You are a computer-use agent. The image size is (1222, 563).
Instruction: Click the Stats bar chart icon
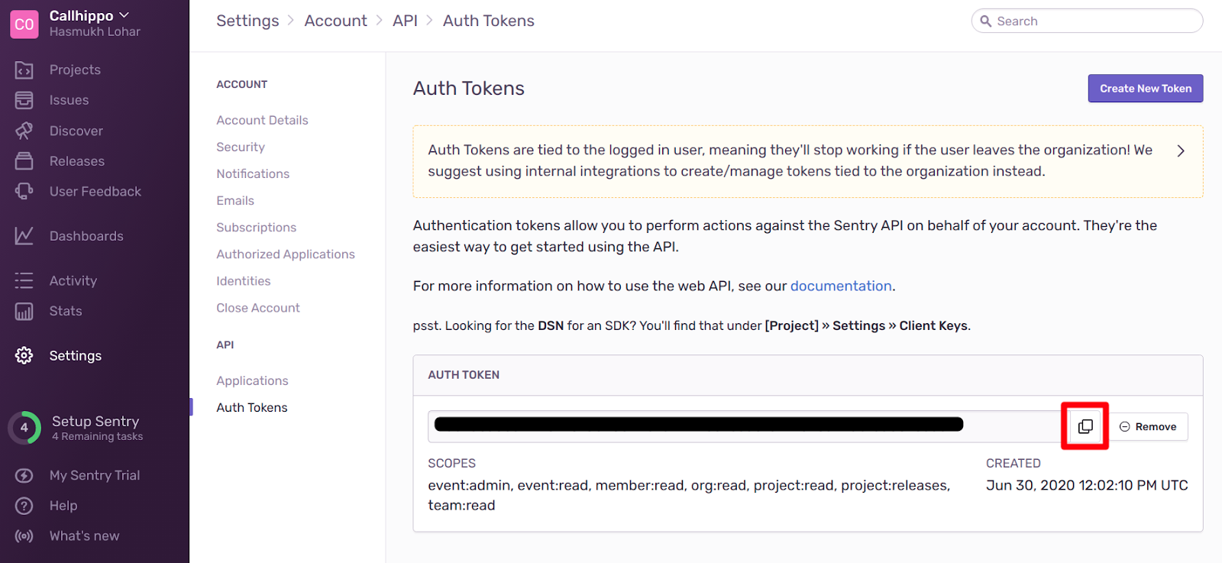coord(24,311)
